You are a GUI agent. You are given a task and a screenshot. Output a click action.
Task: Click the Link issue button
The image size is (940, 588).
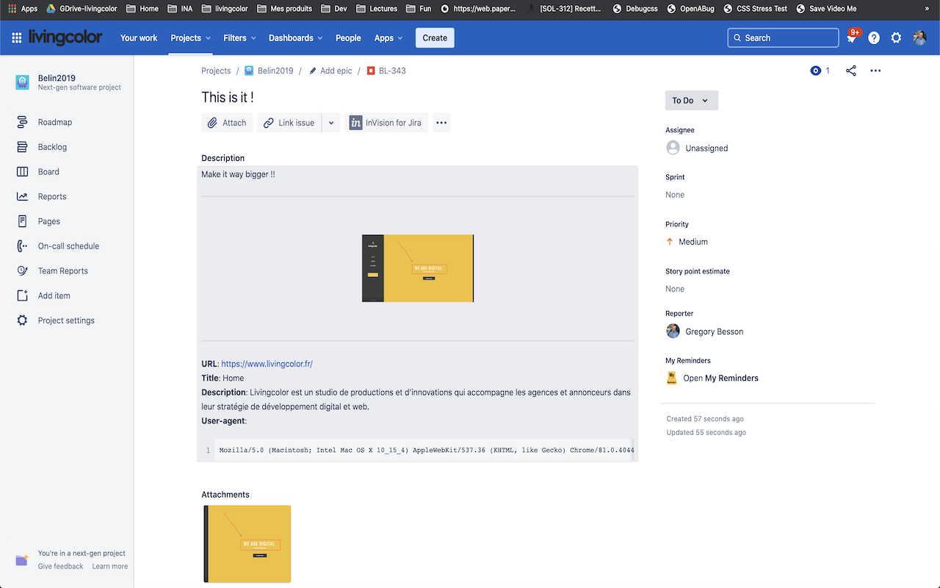pos(289,123)
